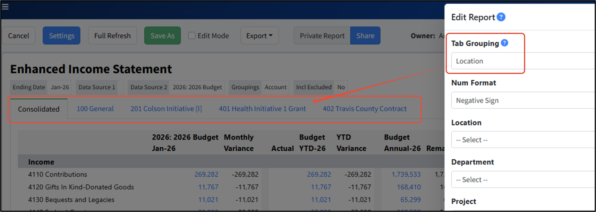Screen dimensions: 596x212
Task: Click the Monthly Variance column header
Action: click(239, 143)
